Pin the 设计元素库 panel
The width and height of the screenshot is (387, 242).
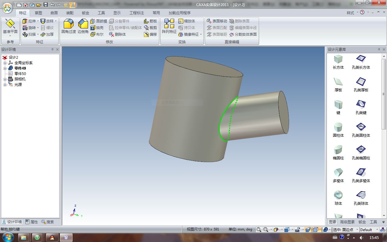click(x=379, y=49)
